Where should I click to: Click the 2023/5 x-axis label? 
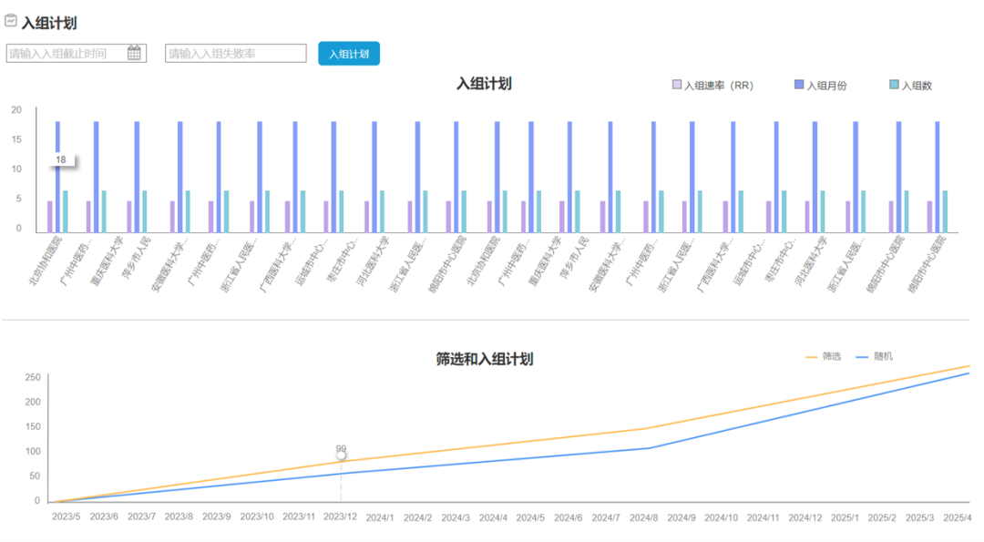click(x=67, y=517)
